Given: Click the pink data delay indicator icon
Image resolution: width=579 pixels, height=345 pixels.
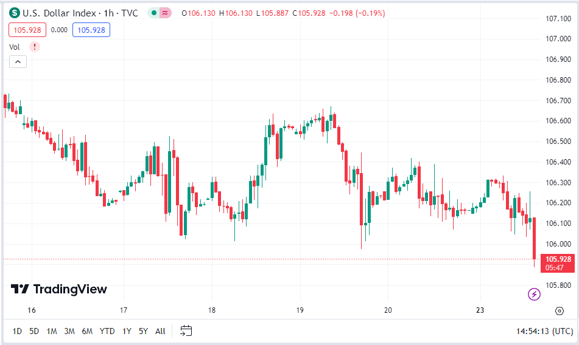Looking at the screenshot, I should (165, 13).
